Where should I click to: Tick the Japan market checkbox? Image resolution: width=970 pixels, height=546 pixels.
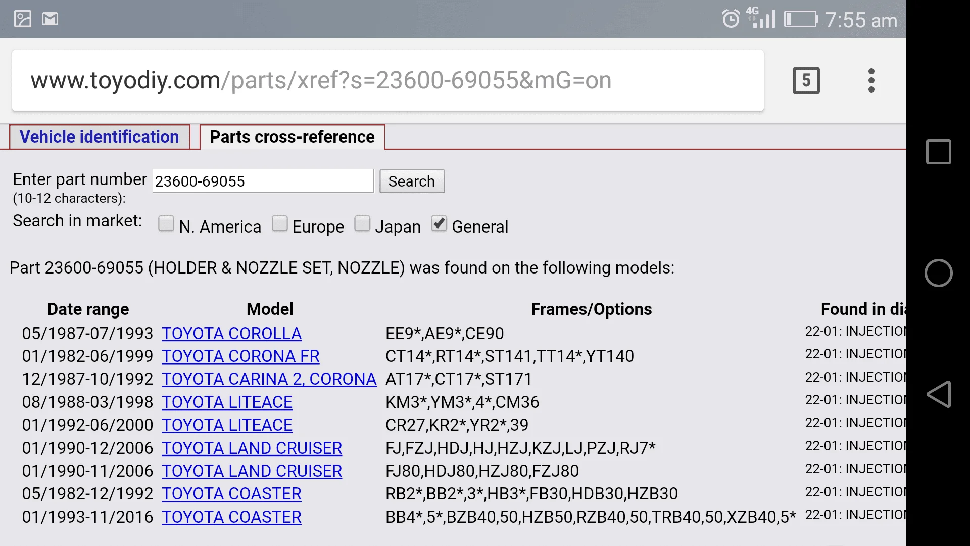(x=362, y=223)
